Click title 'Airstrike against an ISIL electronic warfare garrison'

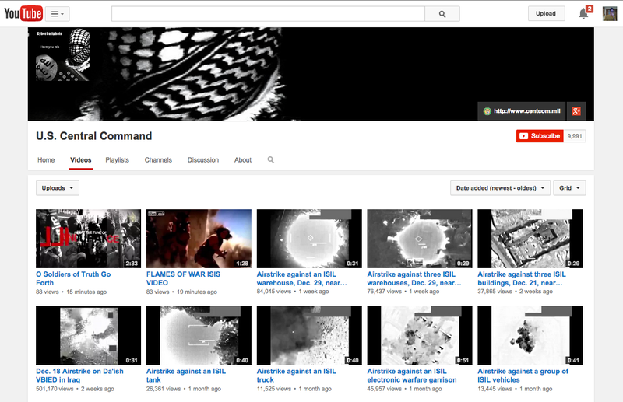pyautogui.click(x=412, y=376)
